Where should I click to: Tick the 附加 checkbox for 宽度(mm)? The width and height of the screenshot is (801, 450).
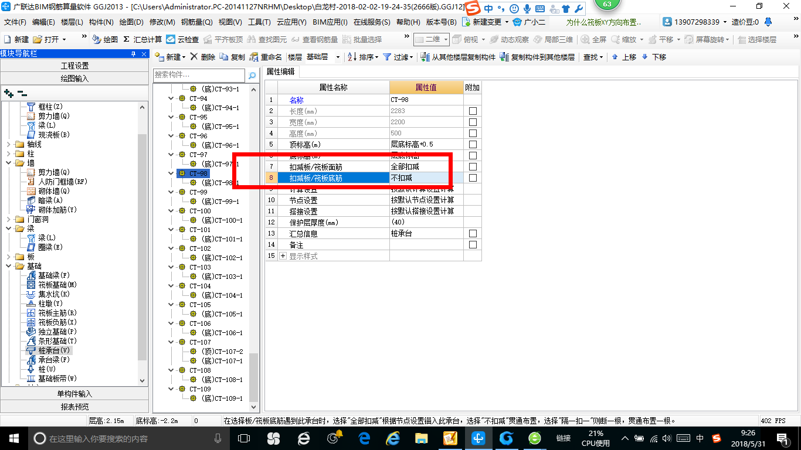[x=473, y=122]
